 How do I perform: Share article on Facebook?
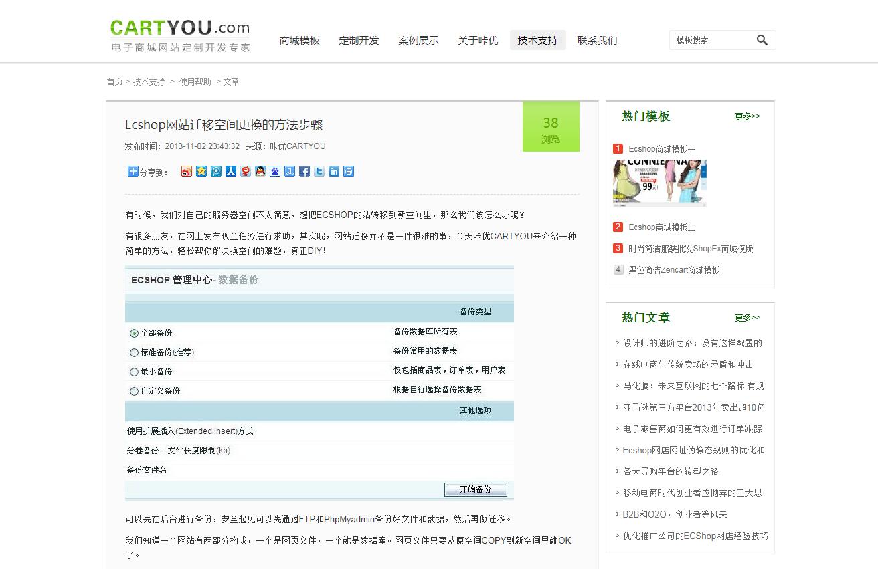(x=304, y=172)
